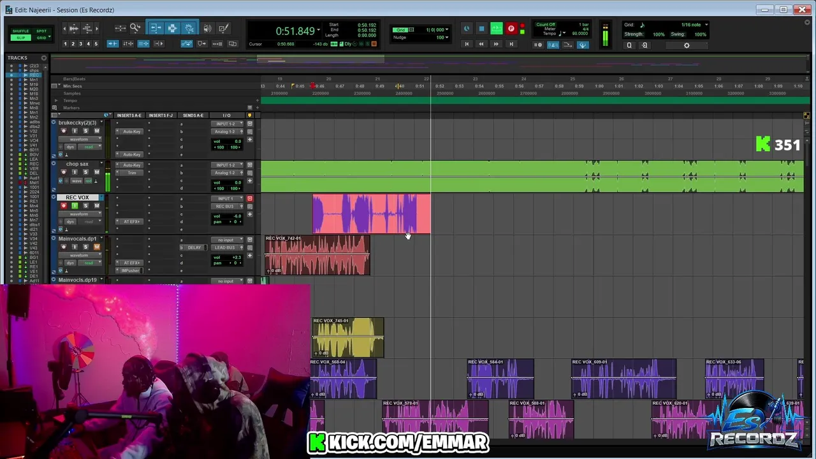Click the SENDS A-E column header

[193, 115]
